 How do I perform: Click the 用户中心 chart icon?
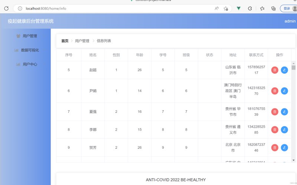18,64
